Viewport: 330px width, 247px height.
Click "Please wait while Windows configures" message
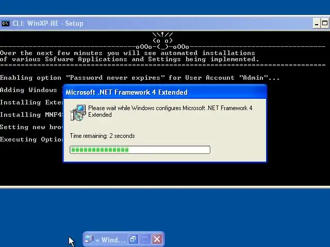pos(170,111)
